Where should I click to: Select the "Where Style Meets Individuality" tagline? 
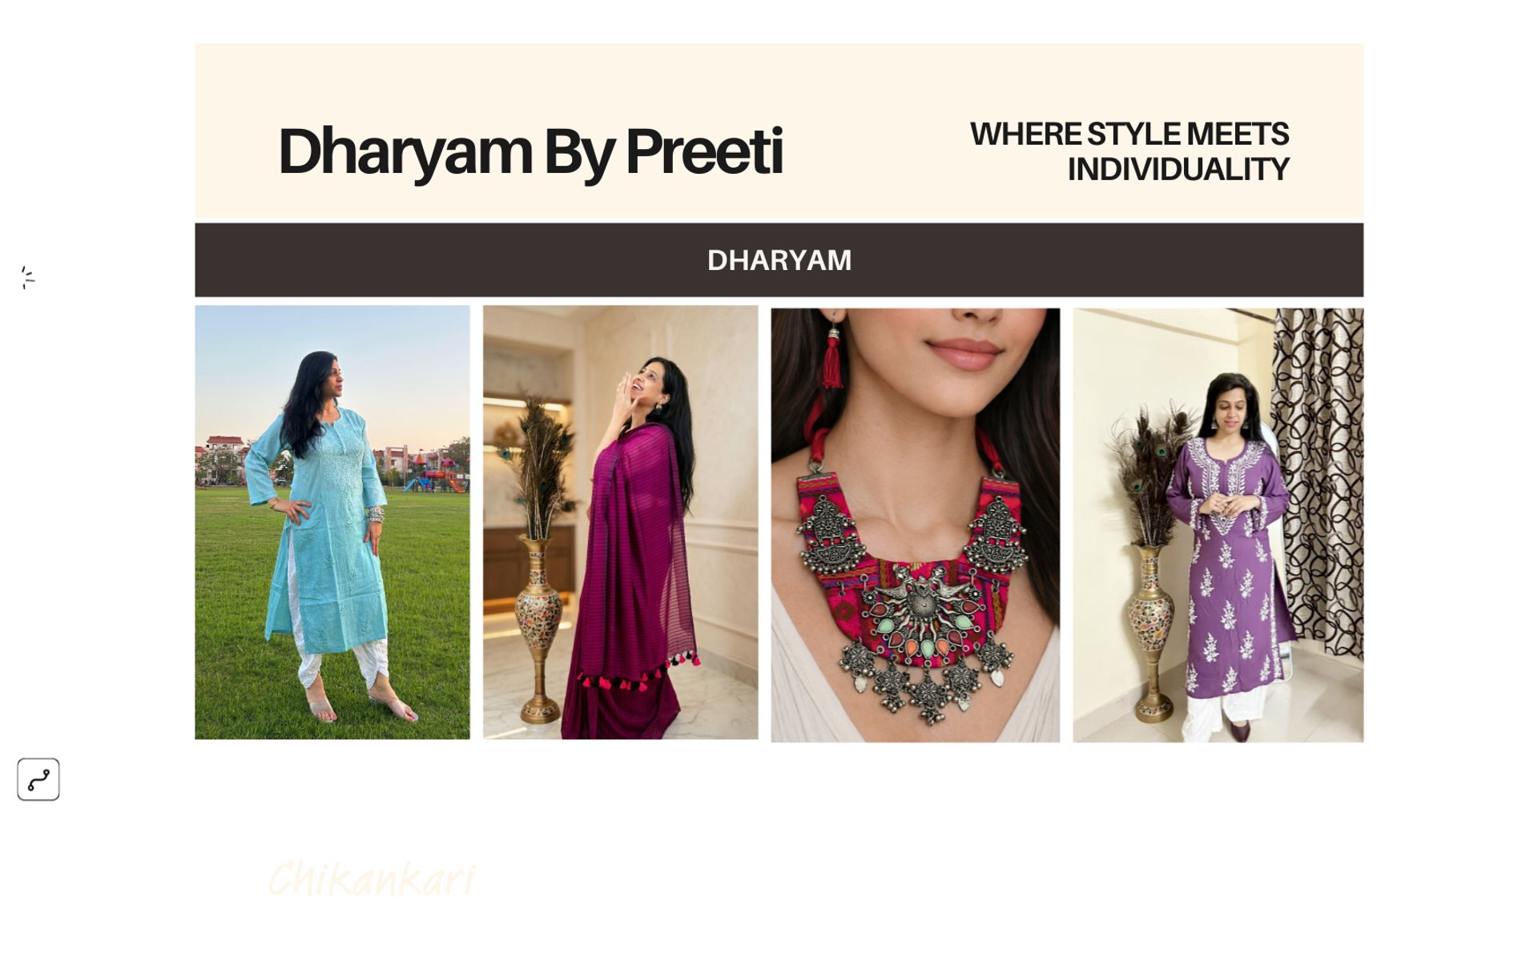[x=1129, y=151]
